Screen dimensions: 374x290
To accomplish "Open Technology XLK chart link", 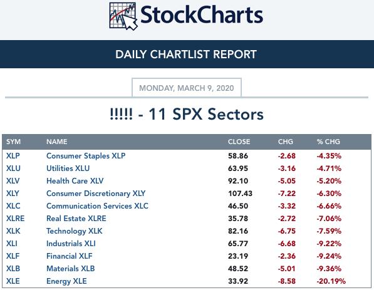I will 75,231.
